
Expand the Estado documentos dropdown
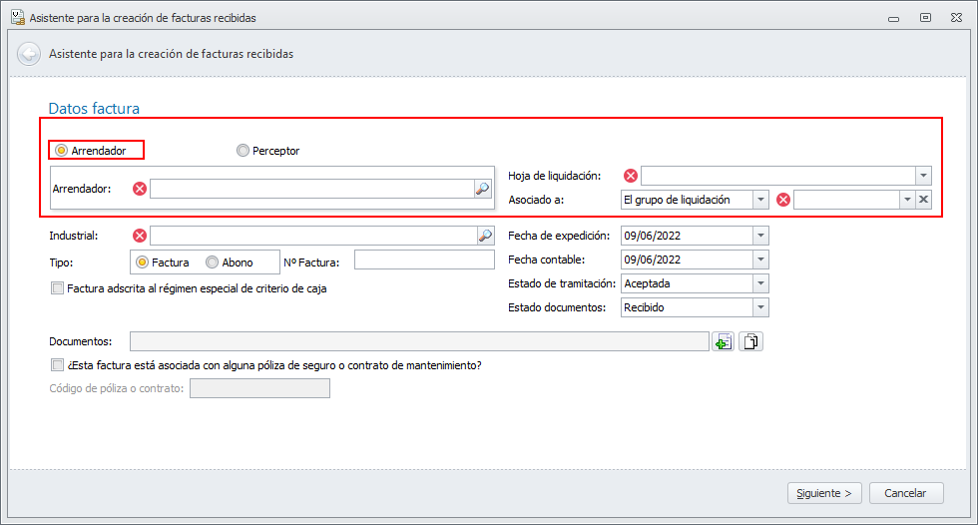click(x=760, y=307)
